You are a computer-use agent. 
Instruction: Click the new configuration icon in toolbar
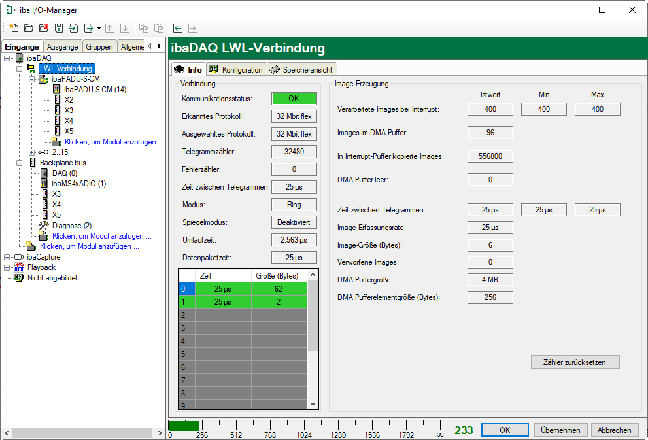[14, 28]
